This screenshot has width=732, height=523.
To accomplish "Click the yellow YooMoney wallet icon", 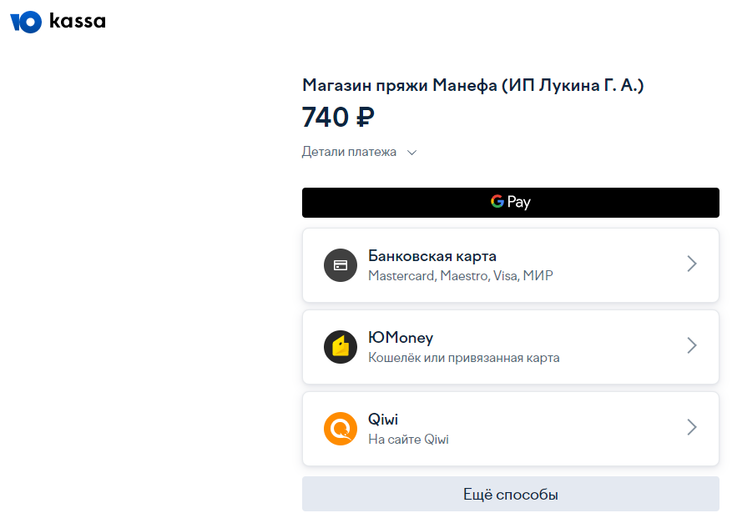I will 341,347.
